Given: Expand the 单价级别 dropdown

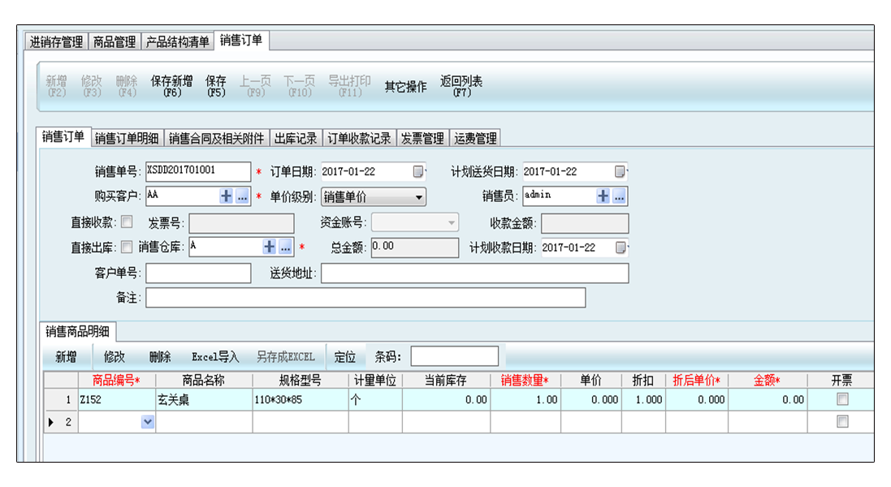Looking at the screenshot, I should 419,196.
